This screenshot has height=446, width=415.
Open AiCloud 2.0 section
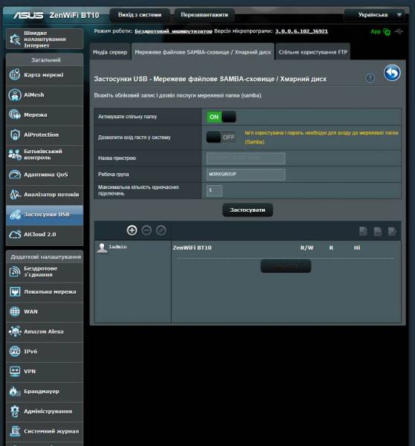click(x=45, y=235)
